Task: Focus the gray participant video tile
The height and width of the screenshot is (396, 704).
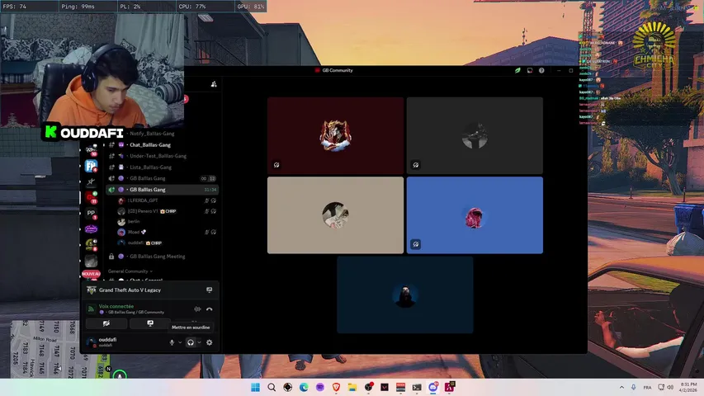Action: click(x=475, y=135)
